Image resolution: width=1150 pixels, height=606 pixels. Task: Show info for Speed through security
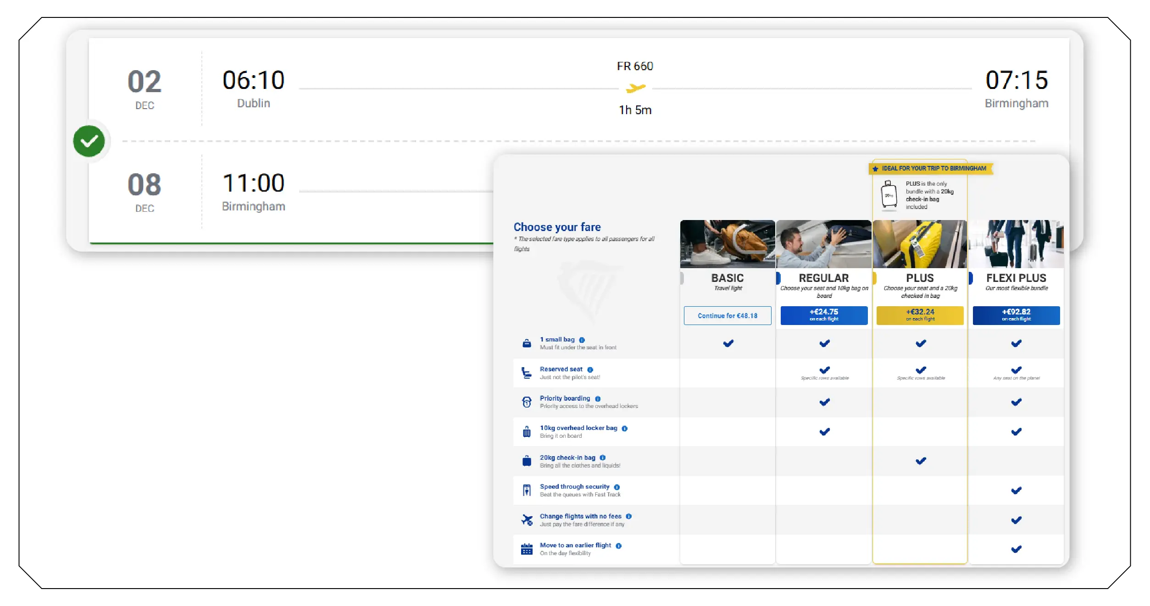617,487
